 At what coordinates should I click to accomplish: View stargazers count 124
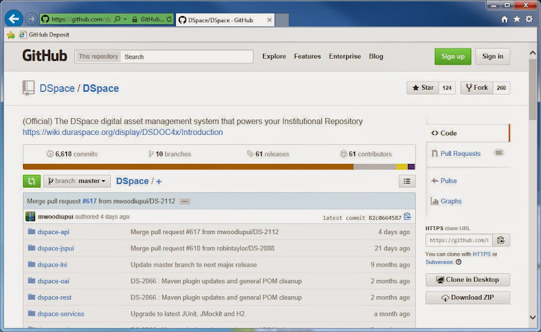coord(447,88)
